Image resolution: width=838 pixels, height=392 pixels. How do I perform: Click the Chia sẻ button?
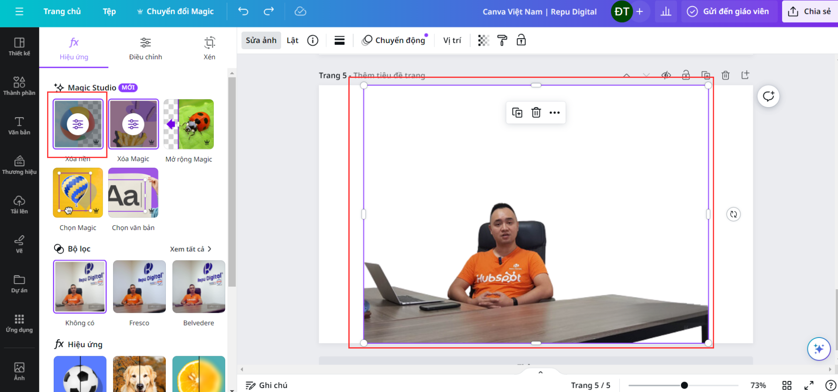810,12
